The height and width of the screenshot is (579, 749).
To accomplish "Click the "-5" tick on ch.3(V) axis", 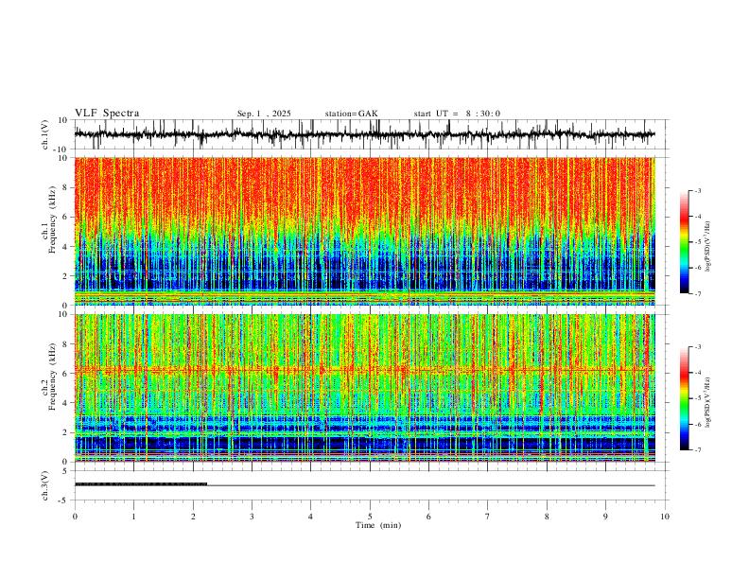I will pyautogui.click(x=64, y=500).
